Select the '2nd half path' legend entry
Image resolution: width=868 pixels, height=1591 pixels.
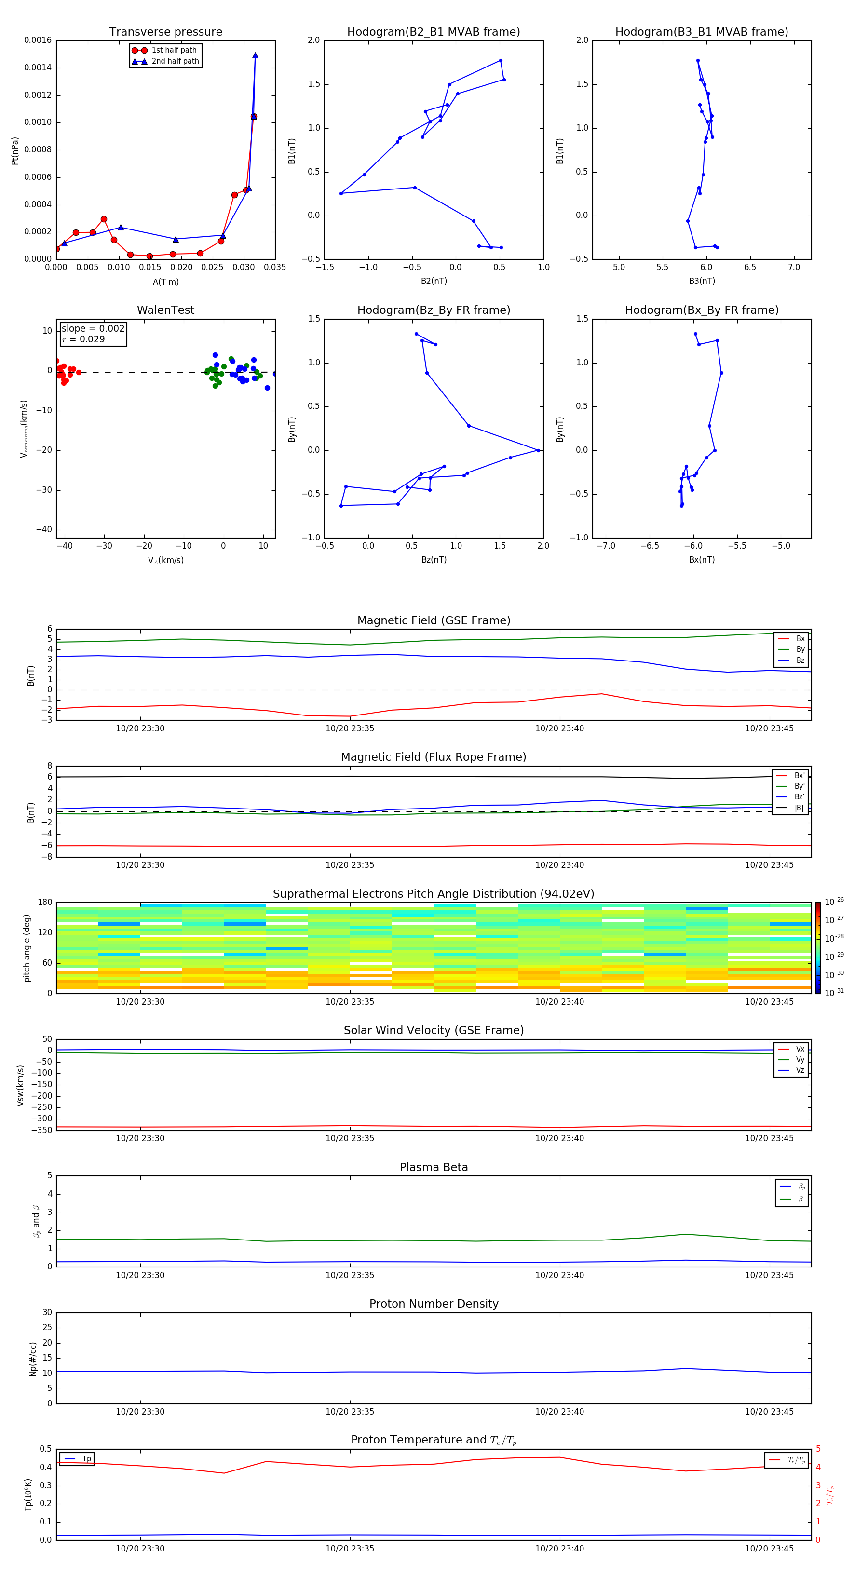pos(165,61)
